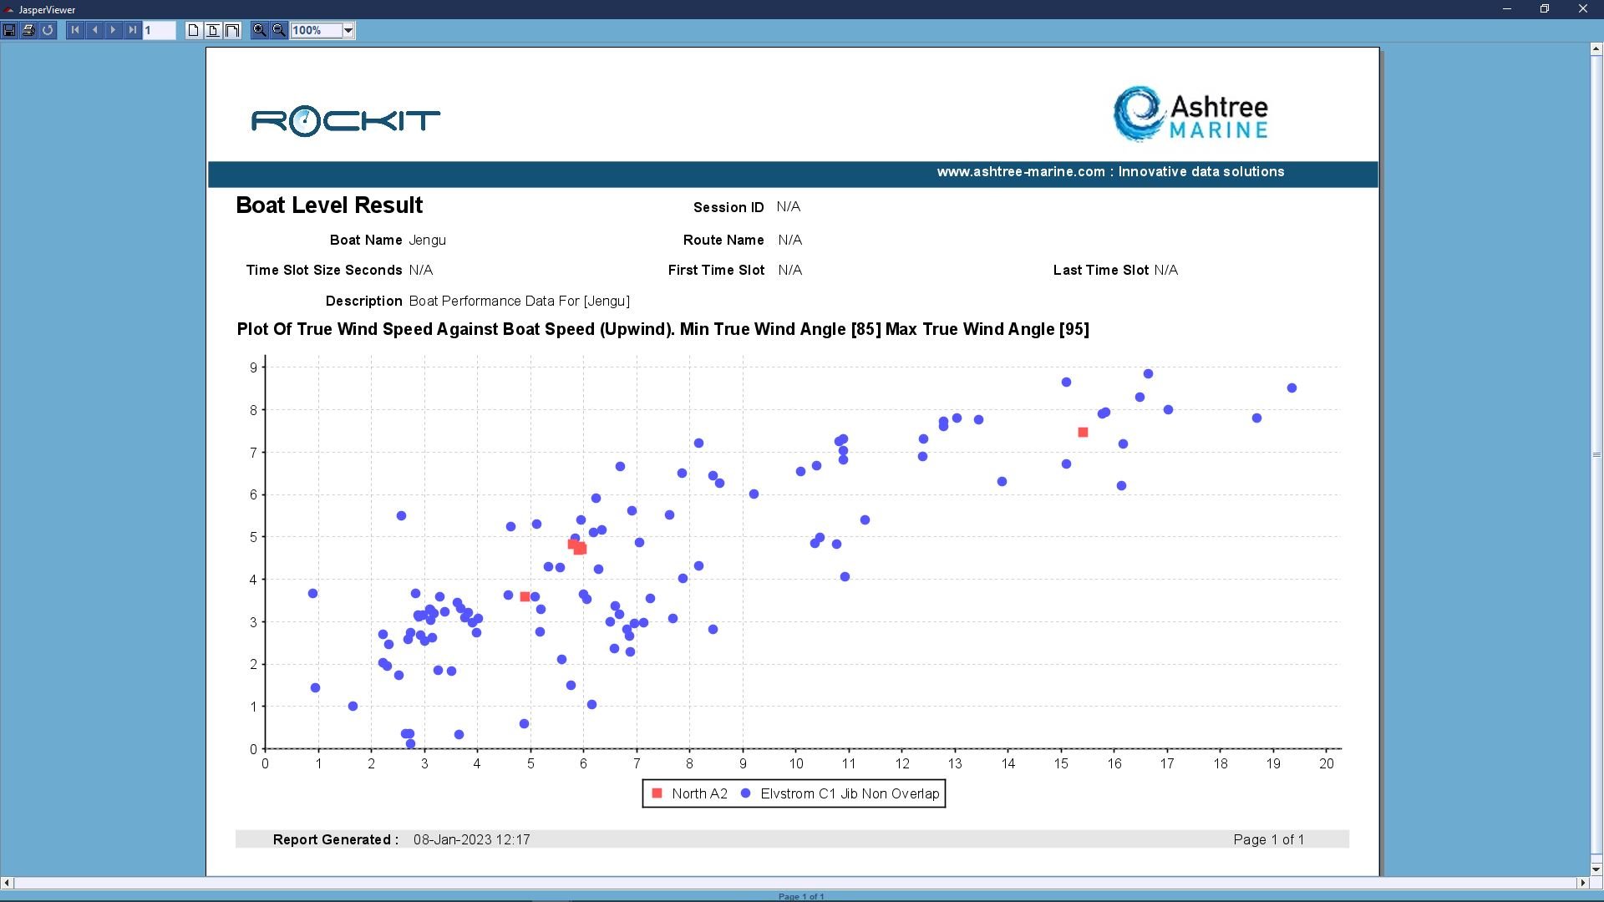Go to next page arrow
1604x902 pixels.
[114, 30]
